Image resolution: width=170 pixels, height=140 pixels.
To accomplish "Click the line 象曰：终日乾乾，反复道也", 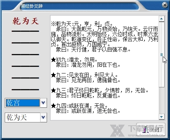I will (88, 96).
